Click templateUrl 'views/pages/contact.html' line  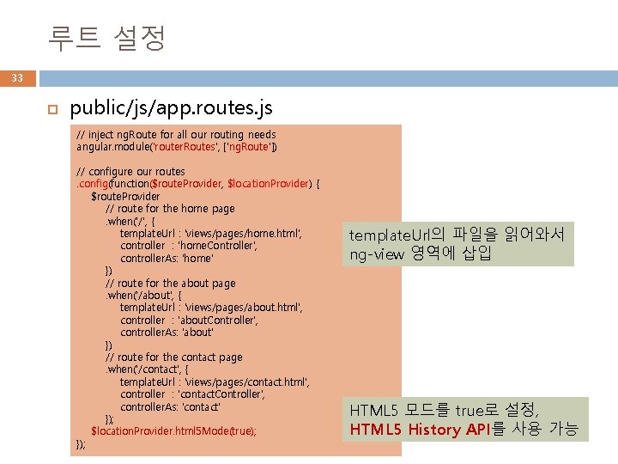(x=215, y=382)
